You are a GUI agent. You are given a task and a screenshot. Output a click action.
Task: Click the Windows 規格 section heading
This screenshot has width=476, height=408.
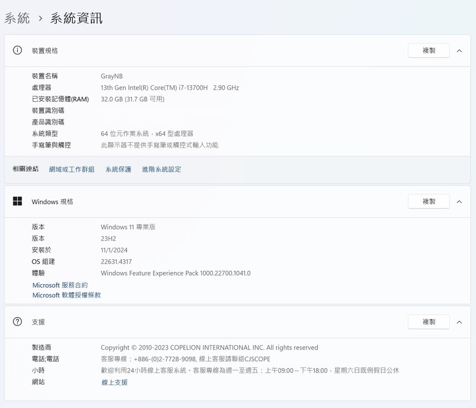(x=52, y=202)
